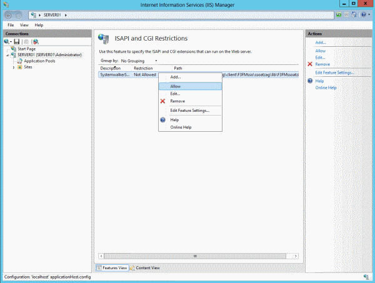This screenshot has width=375, height=283.
Task: Click the ISAPI and CGI Restrictions feature icon
Action: click(104, 39)
